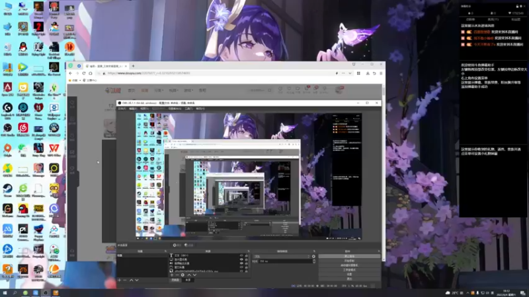Open the browser hamburger menu
The width and height of the screenshot is (529, 297).
point(381,73)
